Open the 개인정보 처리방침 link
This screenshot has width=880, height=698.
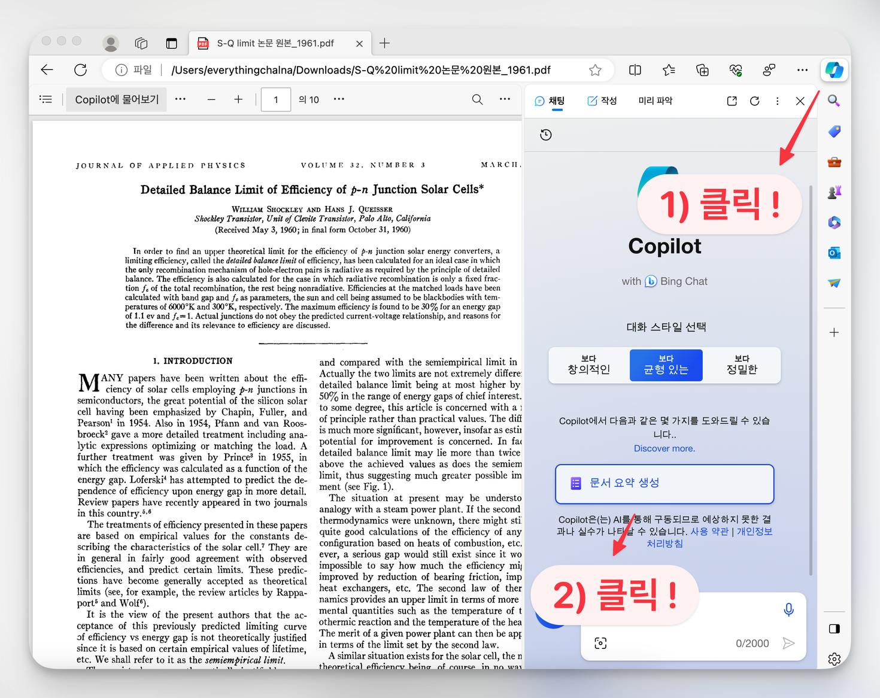pos(709,538)
